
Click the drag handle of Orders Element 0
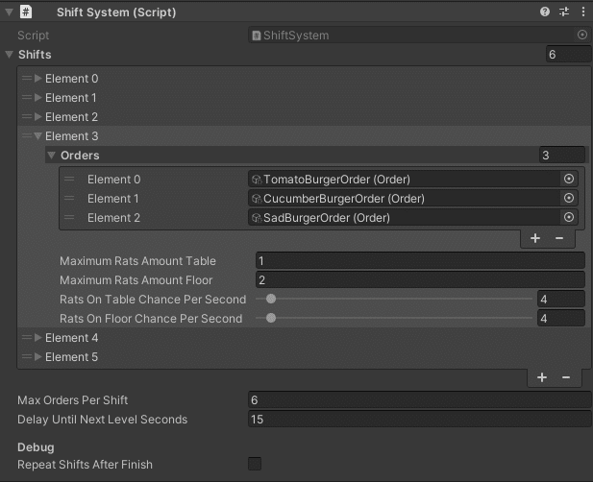click(69, 179)
